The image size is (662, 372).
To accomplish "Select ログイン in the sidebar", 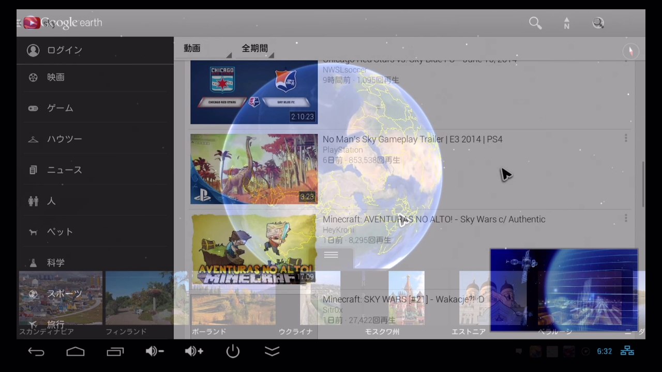I will click(95, 50).
